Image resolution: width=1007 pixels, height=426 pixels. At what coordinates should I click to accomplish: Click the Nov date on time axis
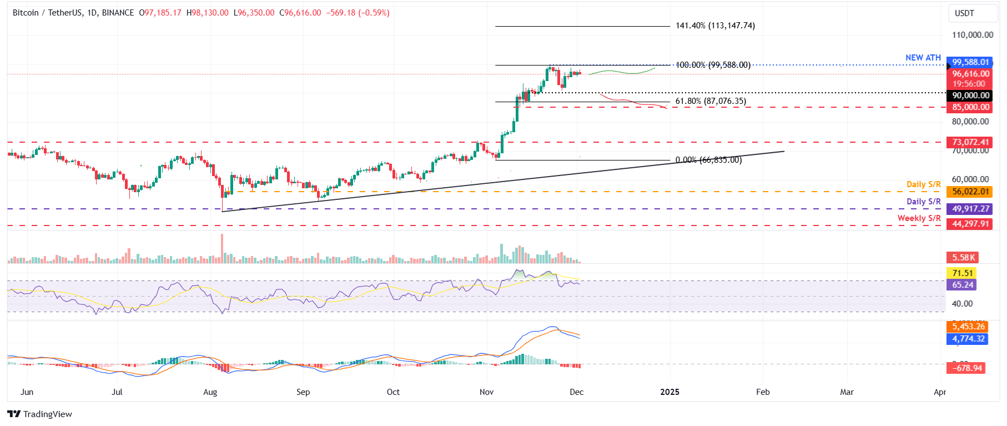click(x=487, y=392)
